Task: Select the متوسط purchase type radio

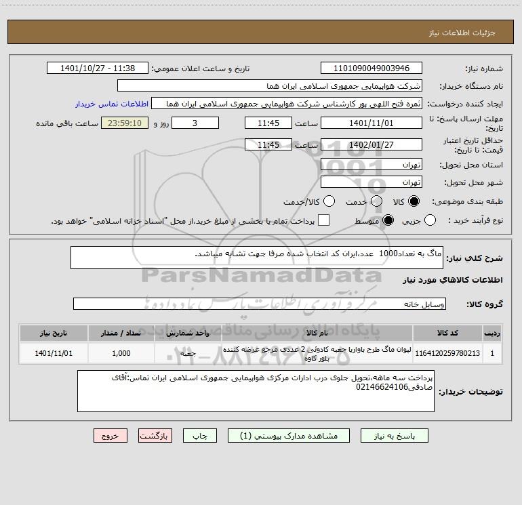Action: pyautogui.click(x=388, y=220)
